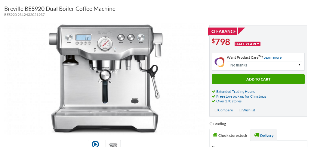Play the product video thumbnail
The image size is (311, 147).
point(95,143)
